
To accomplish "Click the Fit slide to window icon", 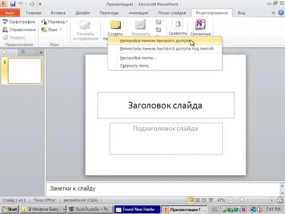I will (x=280, y=200).
